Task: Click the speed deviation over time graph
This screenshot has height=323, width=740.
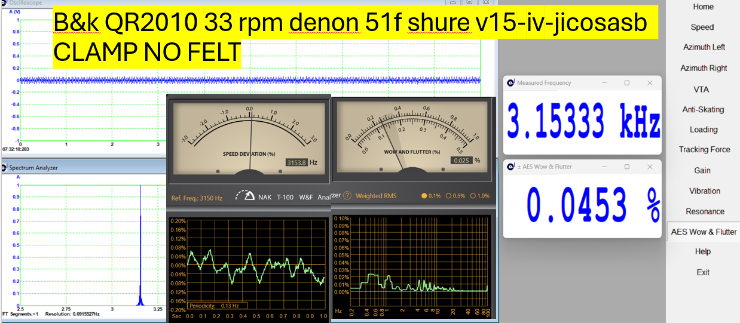Action: point(257,264)
